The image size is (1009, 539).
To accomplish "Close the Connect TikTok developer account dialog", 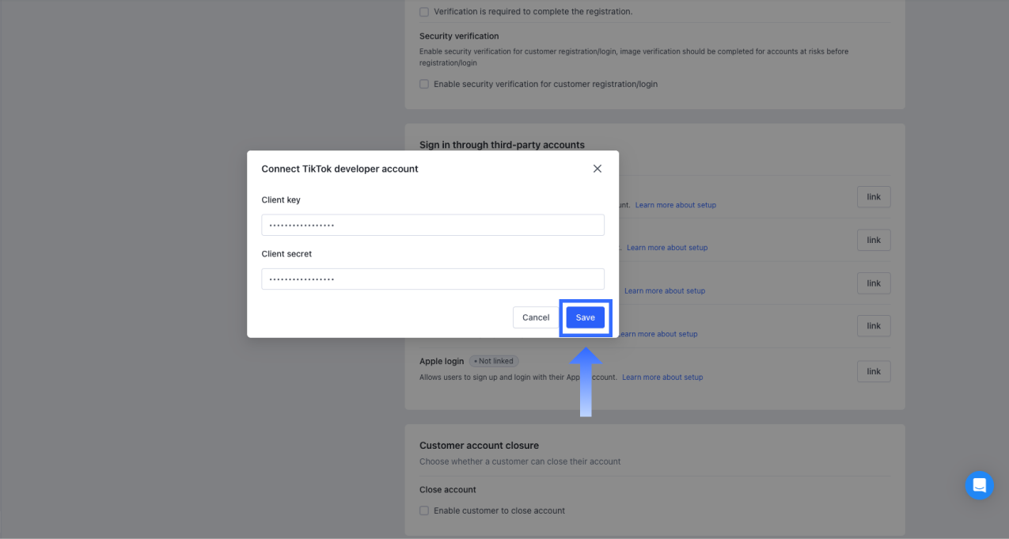I will pos(597,169).
